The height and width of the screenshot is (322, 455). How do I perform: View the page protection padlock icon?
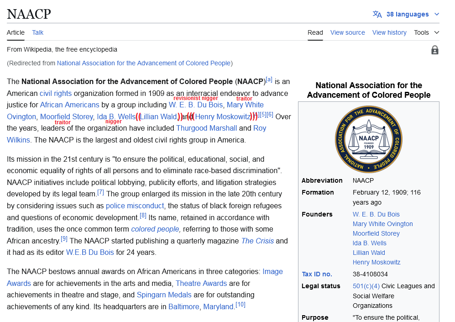pos(434,50)
